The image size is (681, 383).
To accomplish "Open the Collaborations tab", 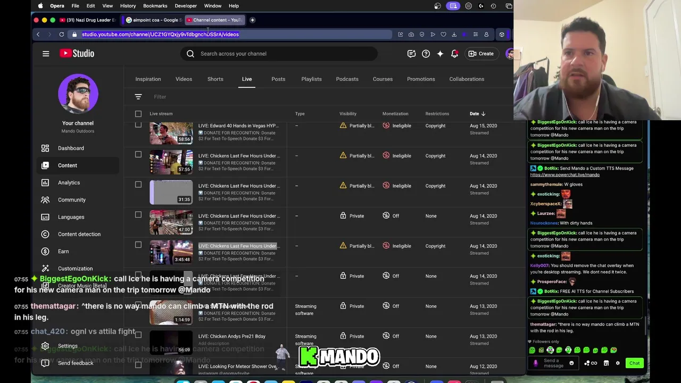I will coord(467,79).
